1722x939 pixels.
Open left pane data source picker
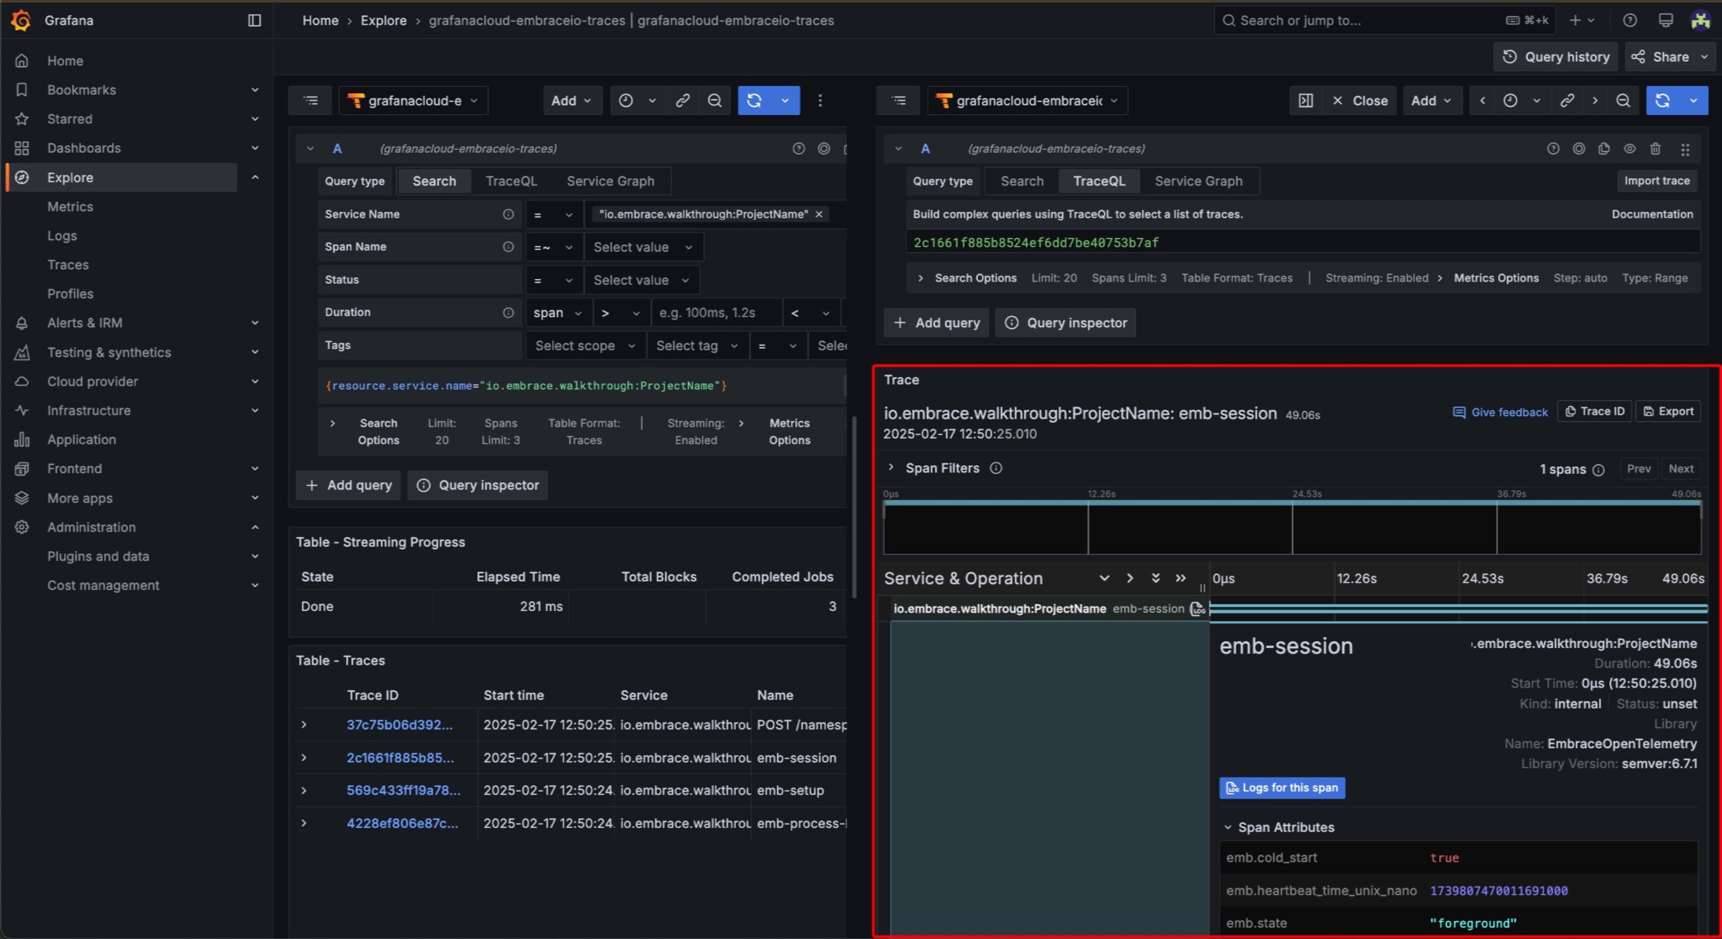pos(414,100)
